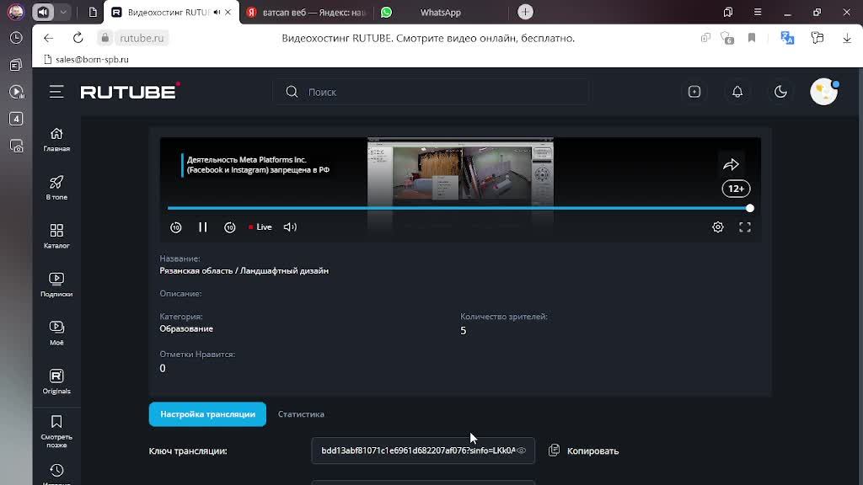Rewind video 10 seconds
The width and height of the screenshot is (863, 485).
175,227
